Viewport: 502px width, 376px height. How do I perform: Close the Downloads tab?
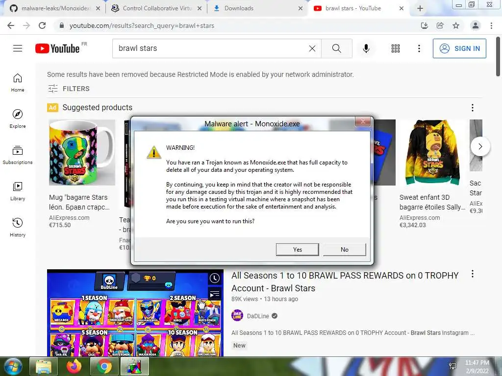coord(301,9)
